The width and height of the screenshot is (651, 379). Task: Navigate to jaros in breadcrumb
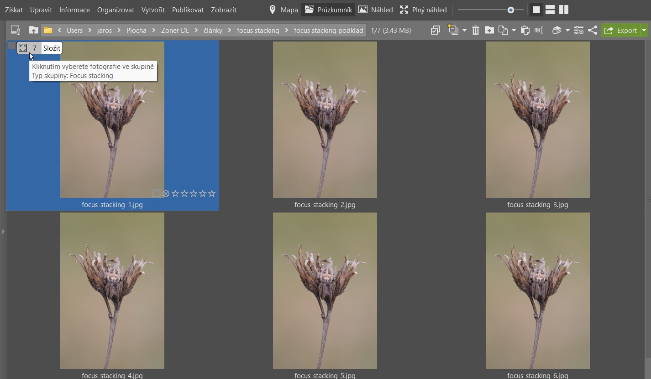click(x=105, y=31)
